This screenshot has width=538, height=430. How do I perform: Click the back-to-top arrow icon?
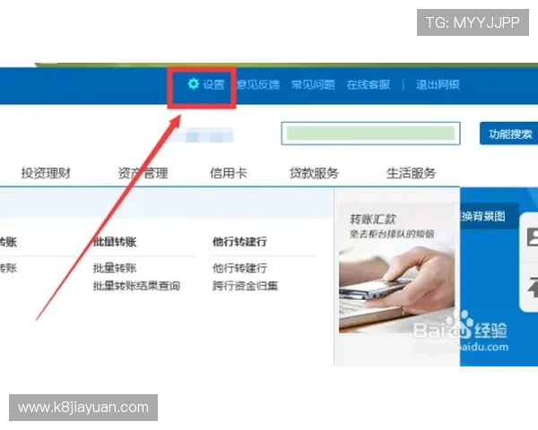click(x=533, y=287)
